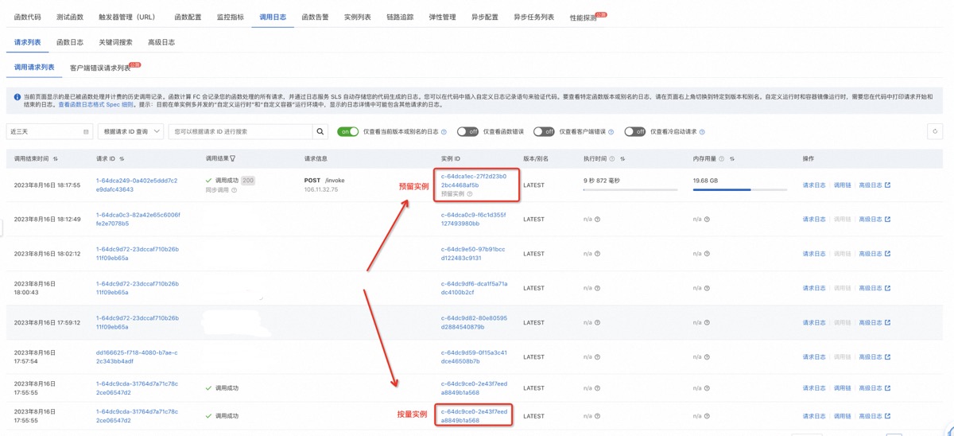
Task: Click the sort icon beside 请求 ID header
Action: 122,159
